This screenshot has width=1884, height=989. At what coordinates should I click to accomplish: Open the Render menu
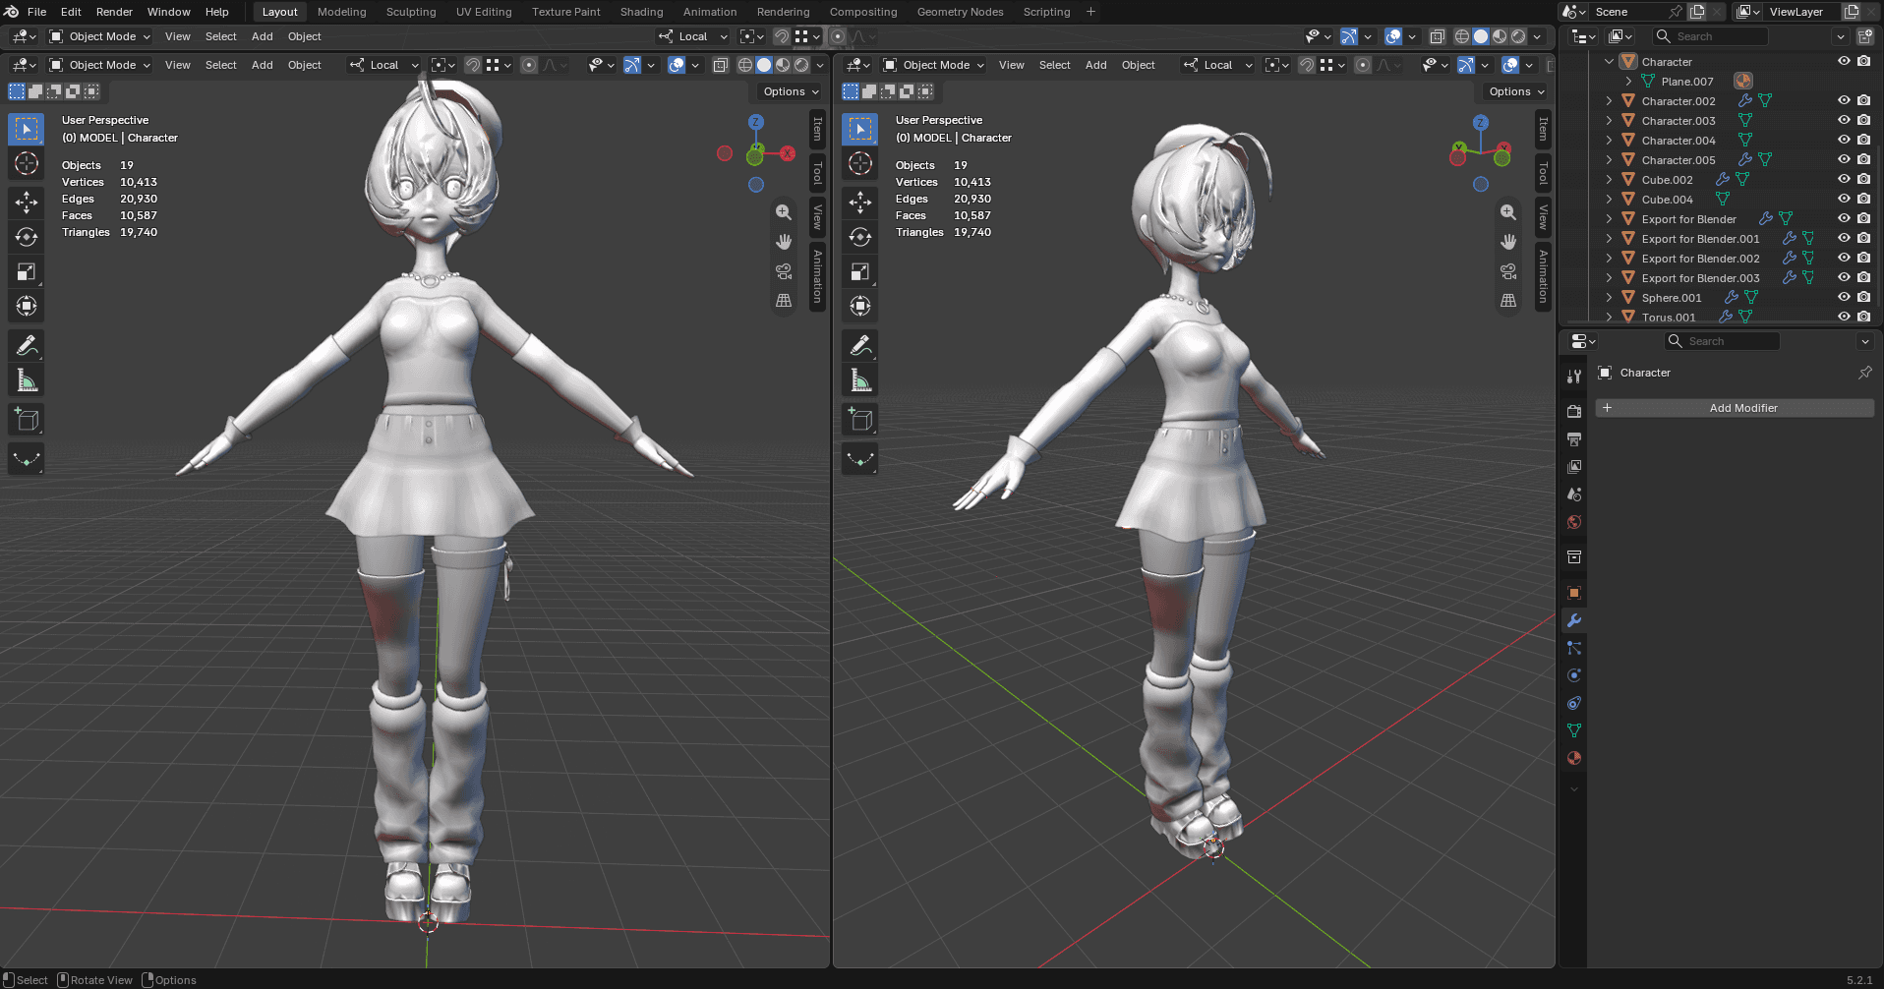tap(114, 12)
